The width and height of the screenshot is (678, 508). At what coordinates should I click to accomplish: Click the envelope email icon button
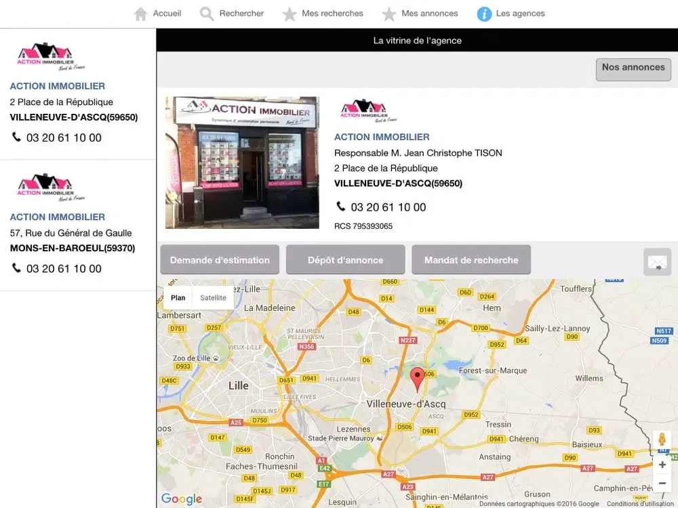tap(657, 261)
